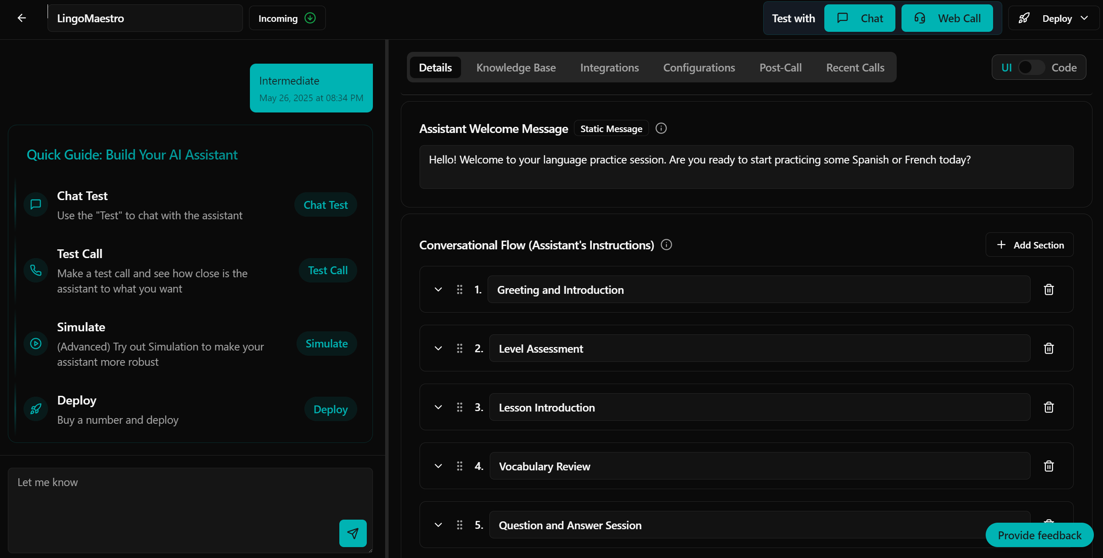Expand the Question and Answer Session section
This screenshot has height=558, width=1103.
tap(438, 525)
